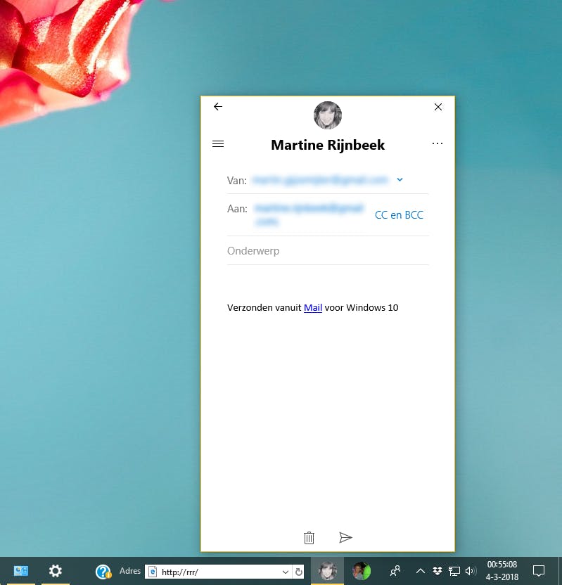The image size is (562, 585).
Task: Click the Martine Rijnbeek name heading
Action: (x=328, y=145)
